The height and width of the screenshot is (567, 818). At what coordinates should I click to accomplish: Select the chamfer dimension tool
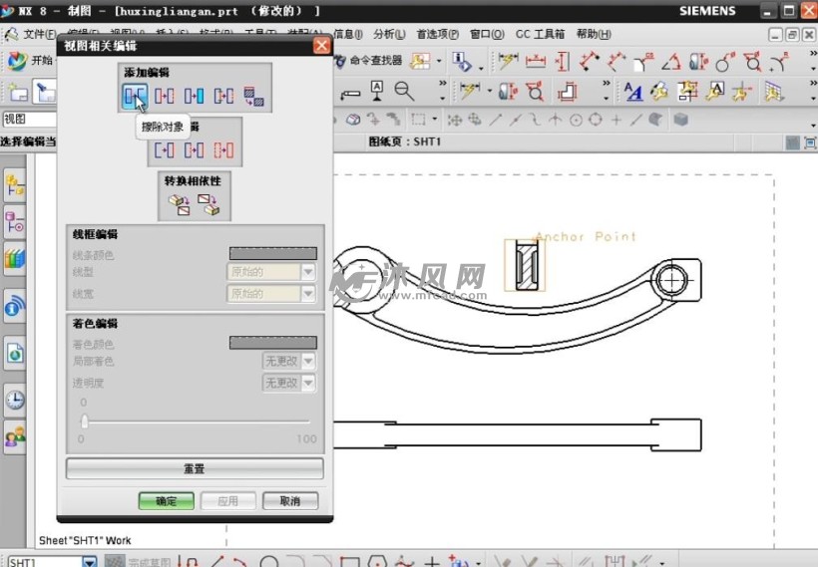[x=643, y=62]
